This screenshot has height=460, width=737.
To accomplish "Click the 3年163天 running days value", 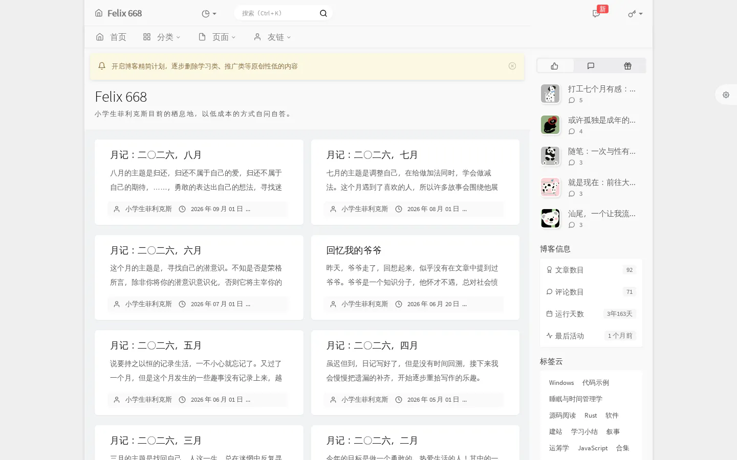I will pyautogui.click(x=619, y=314).
